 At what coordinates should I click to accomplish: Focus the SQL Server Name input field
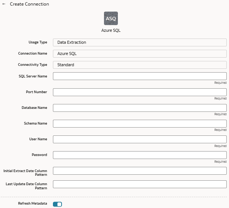coord(140,76)
